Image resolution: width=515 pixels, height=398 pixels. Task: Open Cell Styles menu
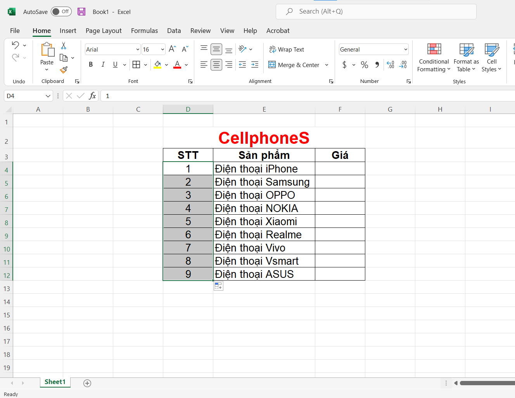tap(492, 57)
